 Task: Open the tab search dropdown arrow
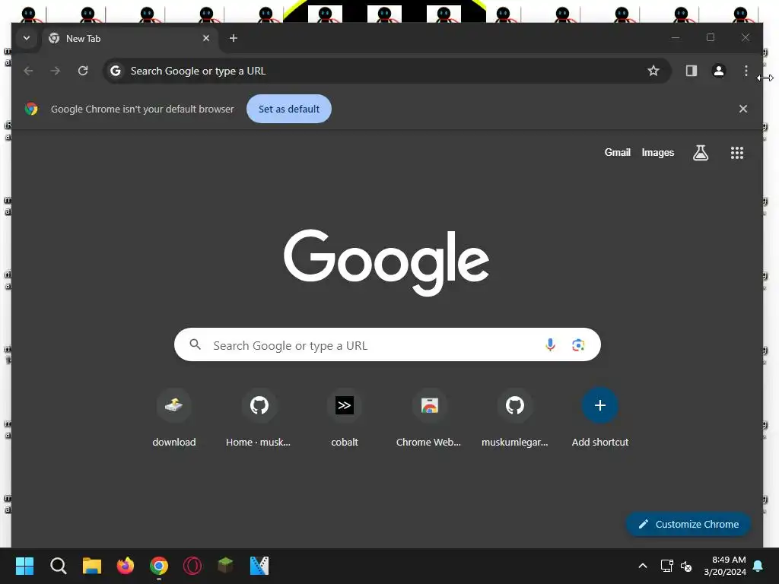pos(27,38)
